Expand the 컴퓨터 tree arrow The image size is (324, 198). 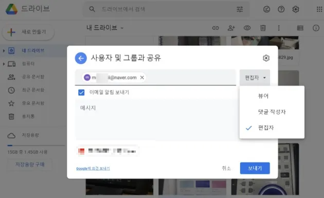coord(4,64)
